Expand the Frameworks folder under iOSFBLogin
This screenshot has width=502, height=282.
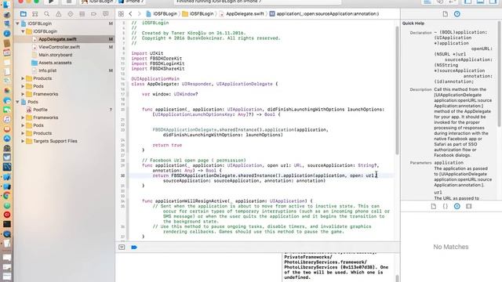coord(23,94)
